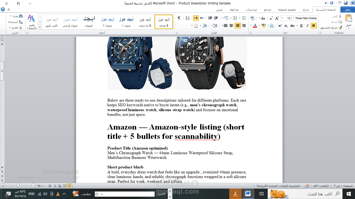Toggle Strikethrough (abc) formatting
Viewport: 355px width, 199px height.
(x=292, y=26)
